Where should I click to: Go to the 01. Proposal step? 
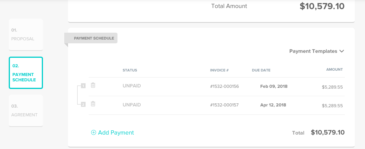tap(26, 35)
